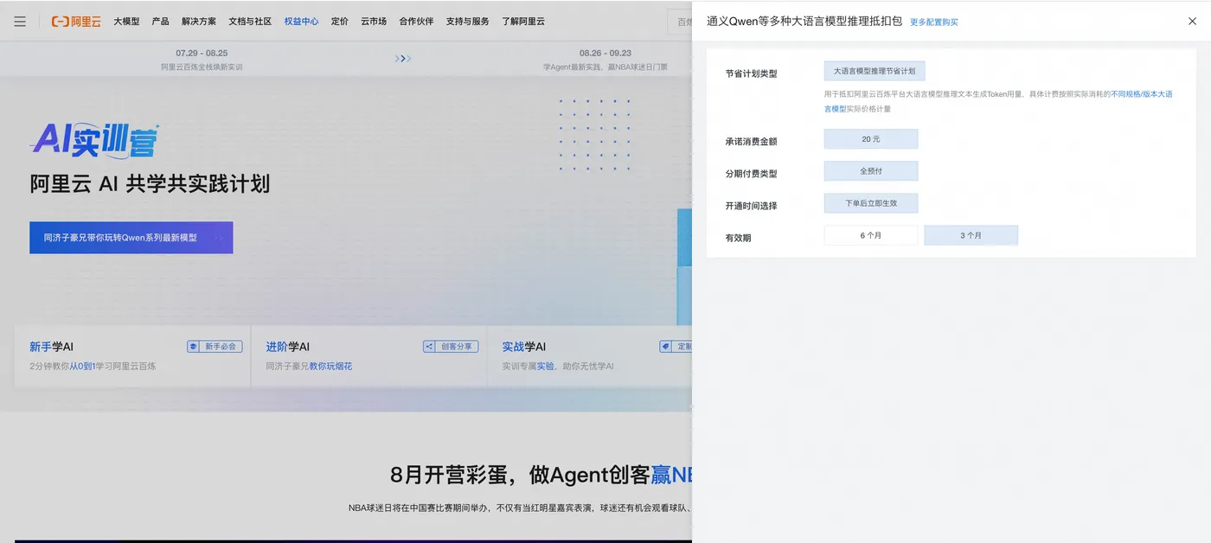Screen dimensions: 1211x543
Task: Click the 教你玩烟花 highlighted text
Action: coord(330,367)
